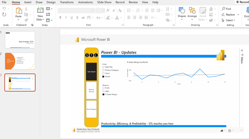Switch to the Transitions tab
This screenshot has width=249, height=139.
67,2
